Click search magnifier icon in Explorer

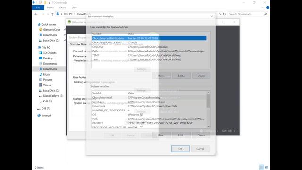[265, 14]
